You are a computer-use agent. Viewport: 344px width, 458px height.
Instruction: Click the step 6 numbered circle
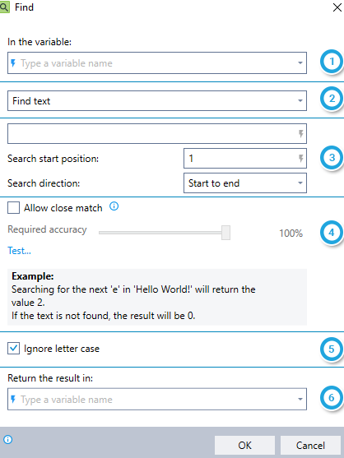click(332, 397)
